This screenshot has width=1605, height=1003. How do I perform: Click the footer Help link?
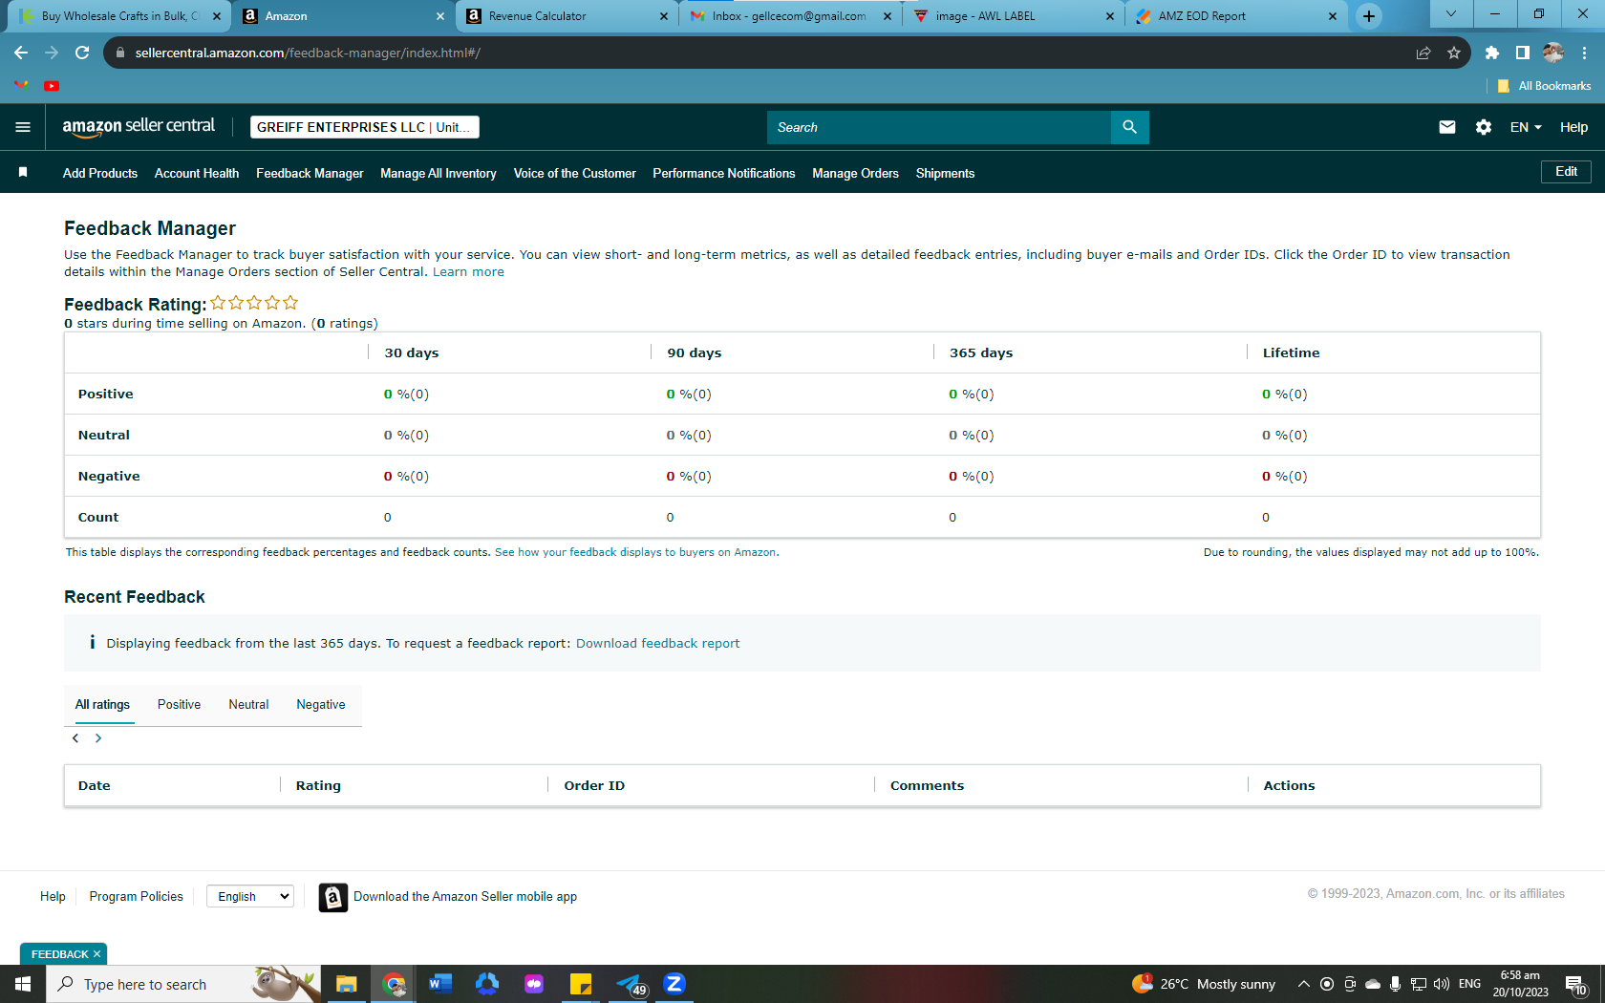click(53, 897)
